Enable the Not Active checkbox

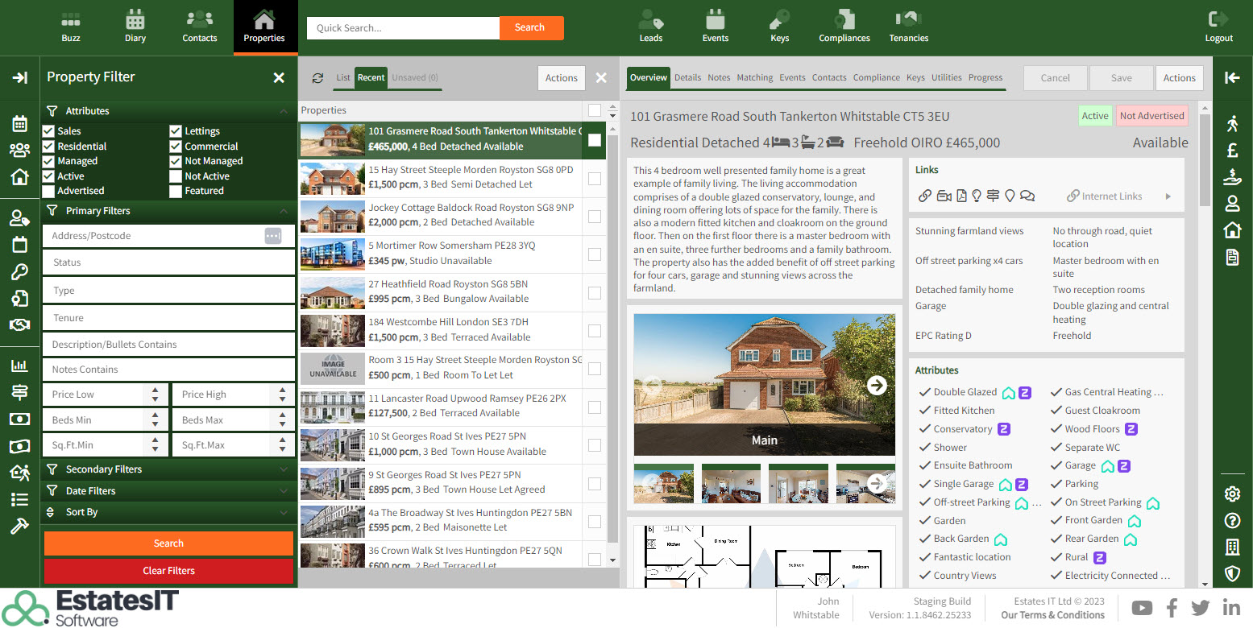pyautogui.click(x=176, y=176)
